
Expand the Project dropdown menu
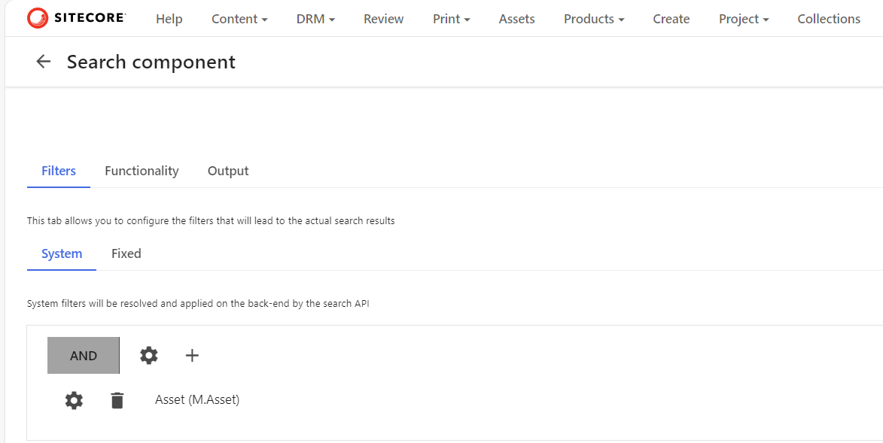point(744,19)
